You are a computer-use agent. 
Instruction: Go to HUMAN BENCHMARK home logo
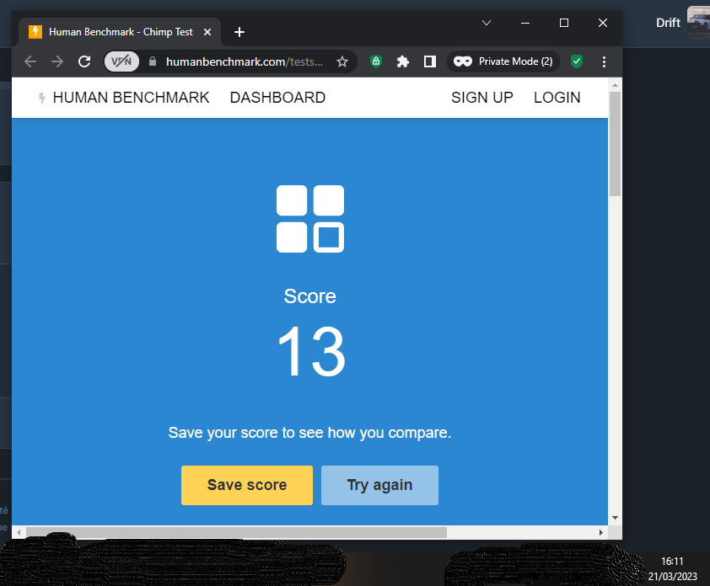coord(123,98)
